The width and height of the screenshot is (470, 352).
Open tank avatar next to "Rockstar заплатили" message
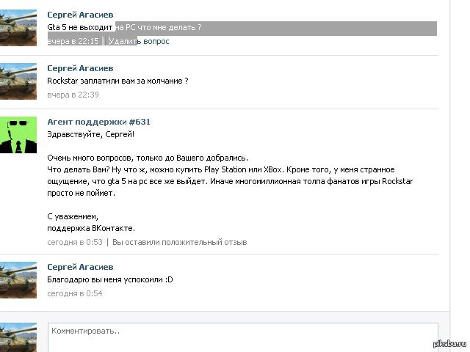point(18,81)
